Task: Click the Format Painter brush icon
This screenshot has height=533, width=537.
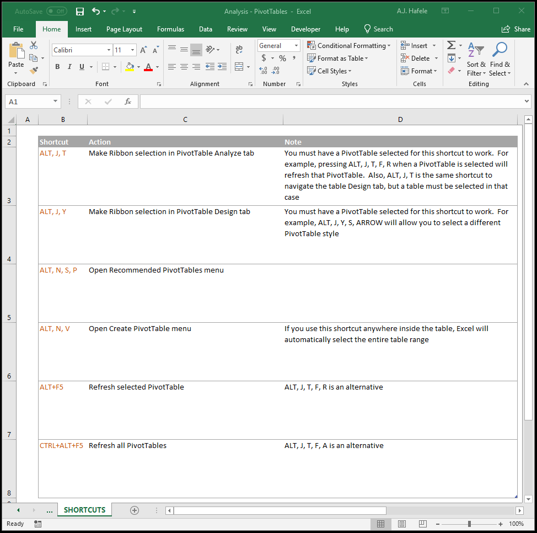Action: coord(34,71)
